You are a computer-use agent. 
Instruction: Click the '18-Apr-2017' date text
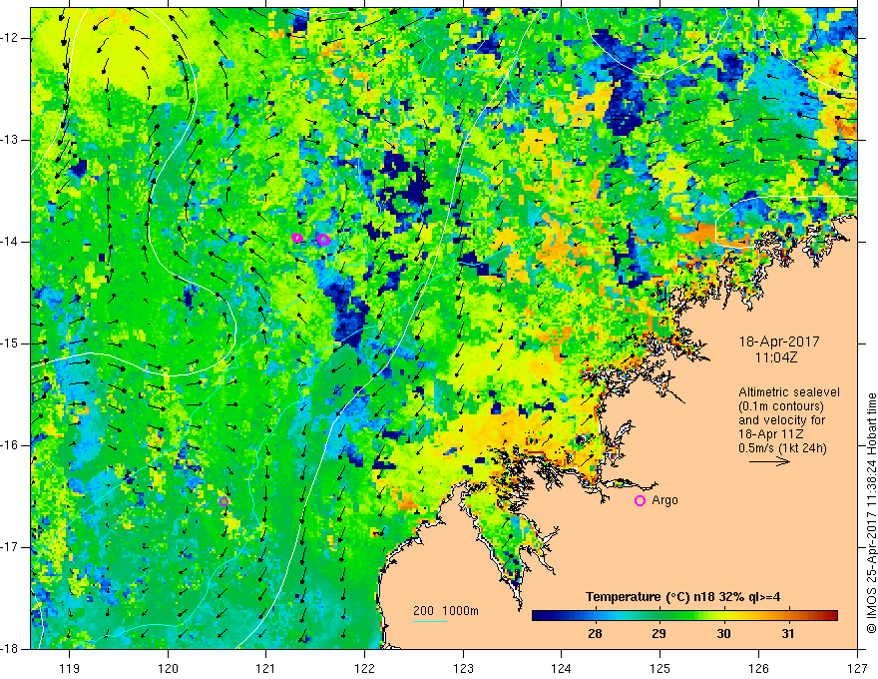point(779,341)
